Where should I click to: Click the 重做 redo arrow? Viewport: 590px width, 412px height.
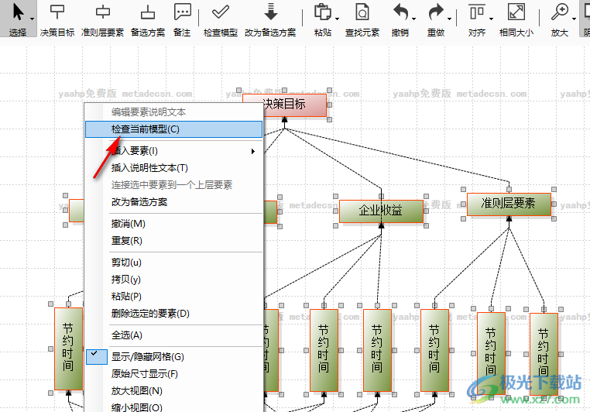[436, 13]
